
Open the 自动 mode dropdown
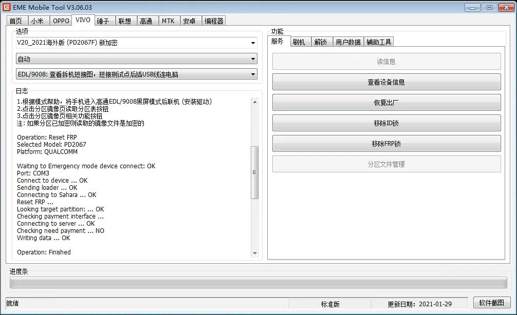click(x=136, y=59)
